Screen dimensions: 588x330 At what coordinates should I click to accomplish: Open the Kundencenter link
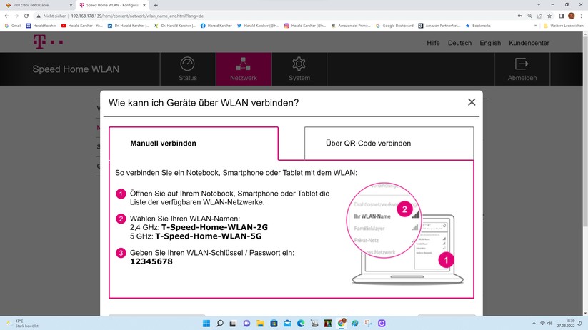coord(529,43)
